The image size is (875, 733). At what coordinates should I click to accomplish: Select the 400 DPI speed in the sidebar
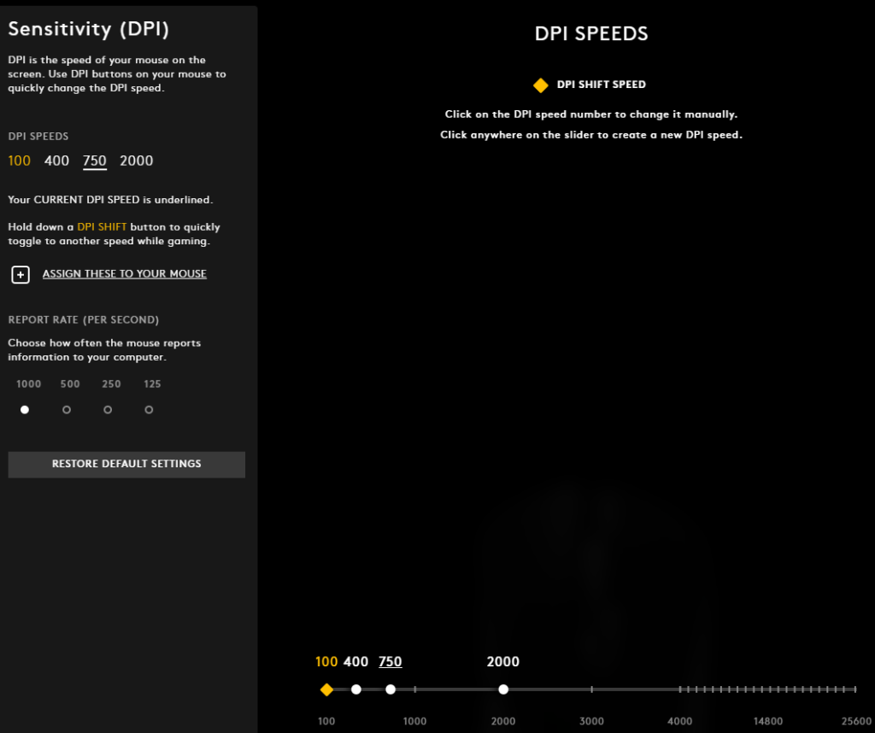[56, 161]
